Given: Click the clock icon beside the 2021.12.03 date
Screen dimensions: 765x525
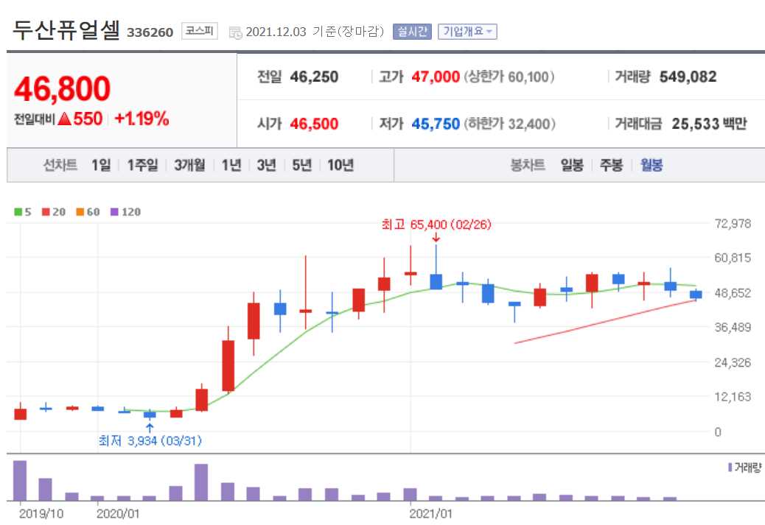Looking at the screenshot, I should [234, 32].
